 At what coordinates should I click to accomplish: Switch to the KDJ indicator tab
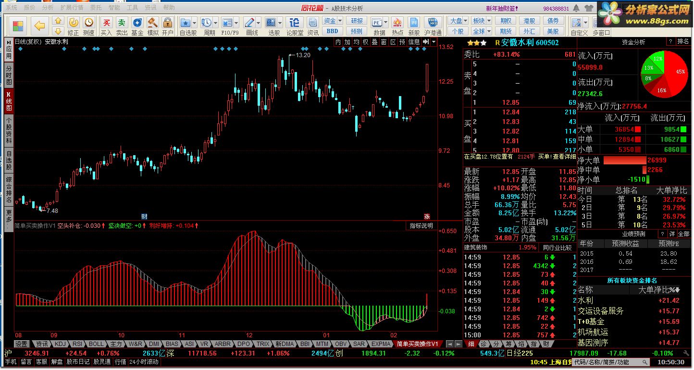point(60,344)
